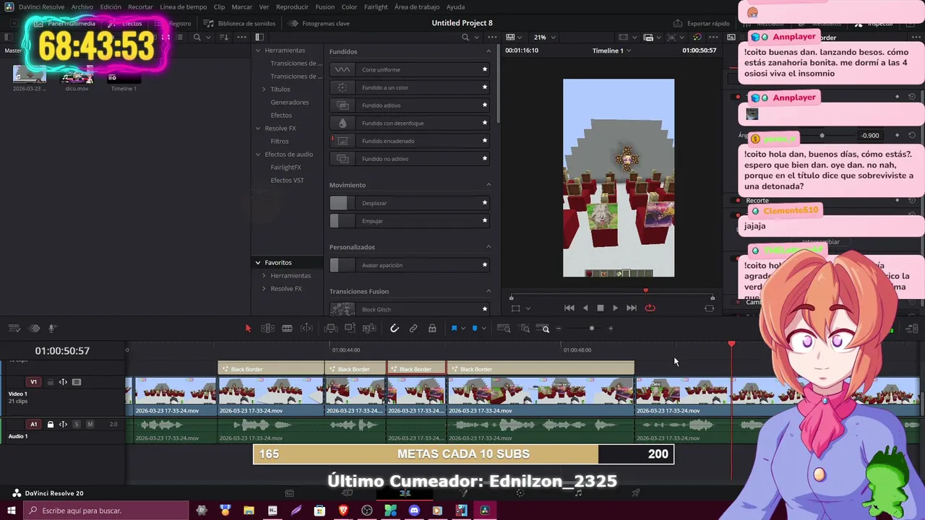Toggle timeline Snapping magnet
Image resolution: width=925 pixels, height=520 pixels.
(395, 329)
